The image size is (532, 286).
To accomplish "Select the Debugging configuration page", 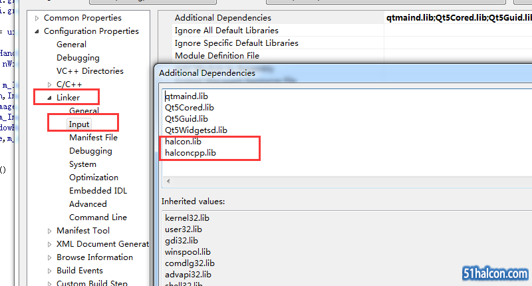I will tap(78, 58).
